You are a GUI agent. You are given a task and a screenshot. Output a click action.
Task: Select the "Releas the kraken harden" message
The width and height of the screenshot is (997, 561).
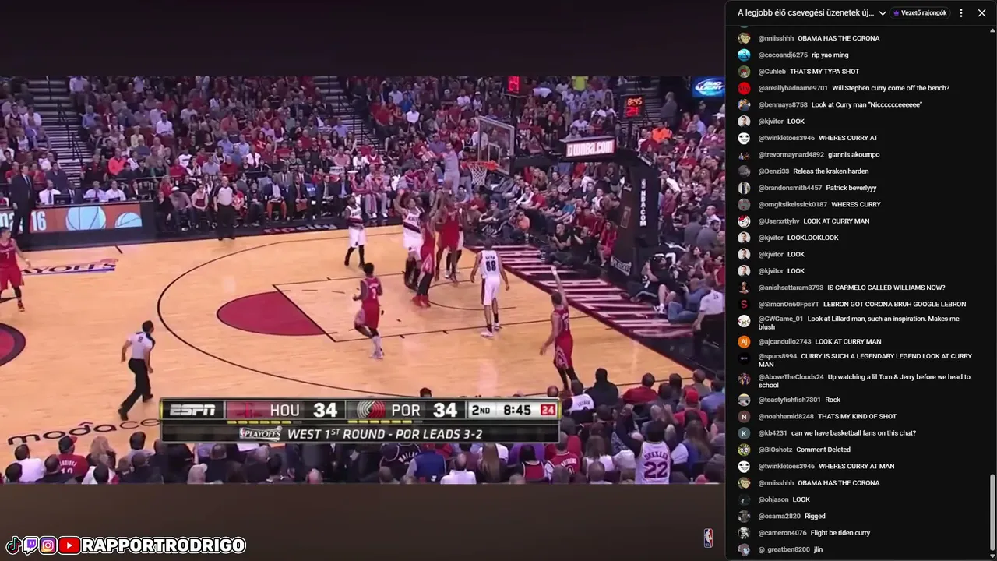[x=831, y=171]
